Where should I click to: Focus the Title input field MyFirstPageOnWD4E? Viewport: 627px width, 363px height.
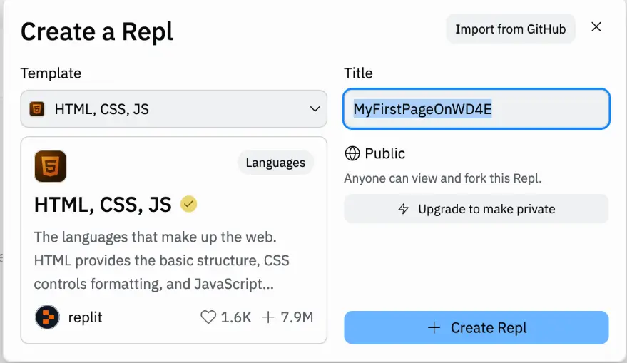click(x=476, y=108)
